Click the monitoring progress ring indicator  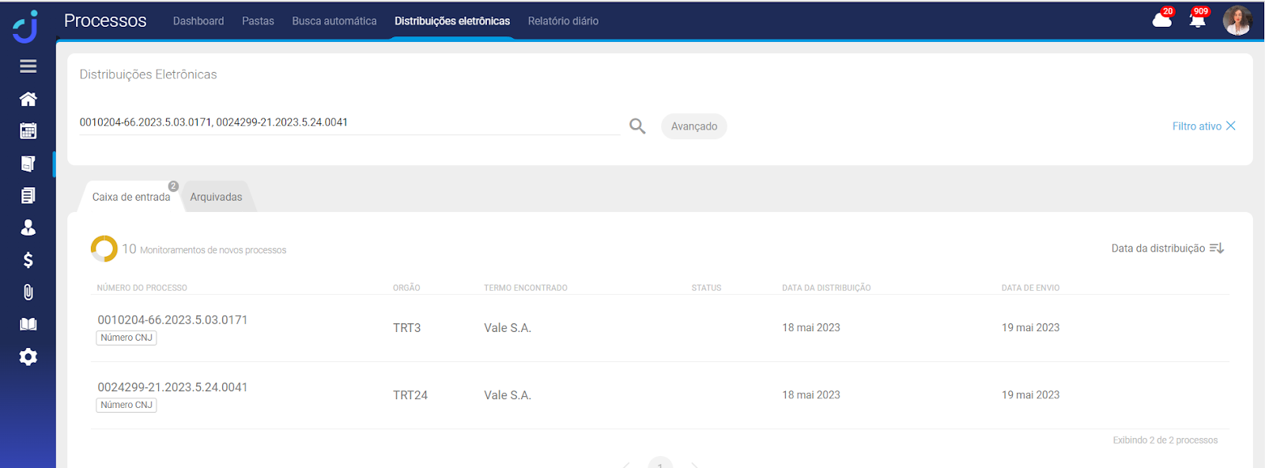click(104, 249)
